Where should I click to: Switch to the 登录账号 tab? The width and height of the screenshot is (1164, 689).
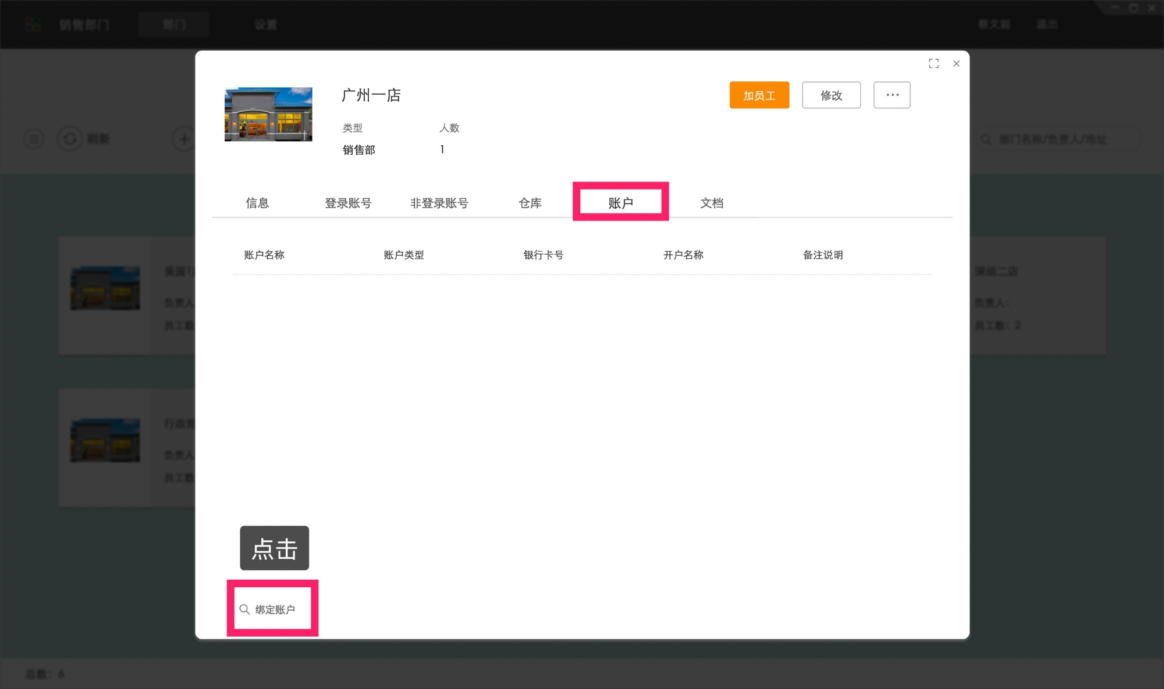348,202
